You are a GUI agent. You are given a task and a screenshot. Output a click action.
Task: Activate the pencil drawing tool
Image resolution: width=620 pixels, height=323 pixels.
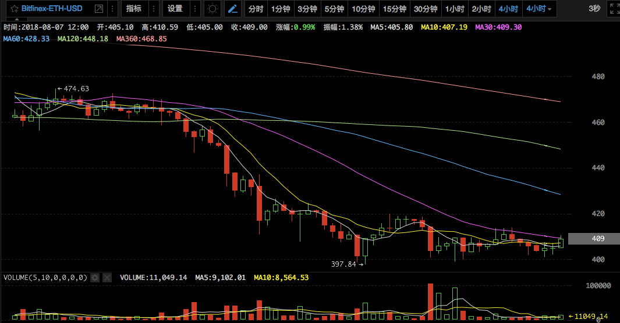(x=233, y=9)
